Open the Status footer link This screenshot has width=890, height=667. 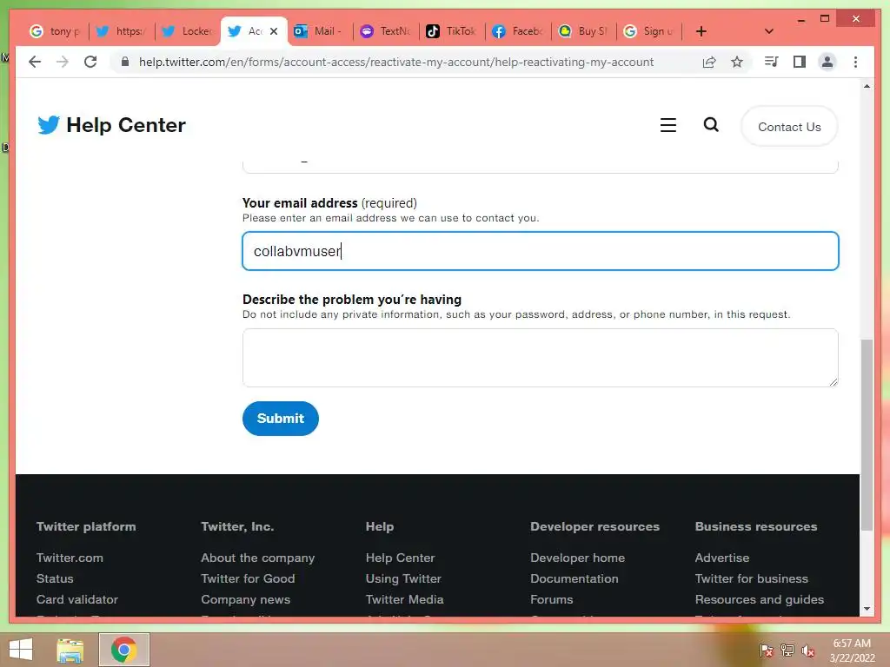coord(55,578)
